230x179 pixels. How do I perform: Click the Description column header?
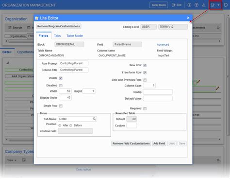[83, 169]
